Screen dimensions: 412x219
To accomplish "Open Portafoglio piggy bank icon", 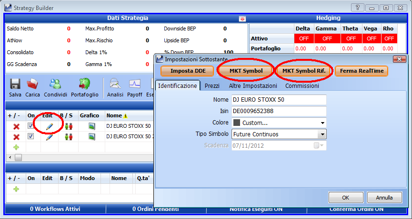I will click(x=84, y=85).
